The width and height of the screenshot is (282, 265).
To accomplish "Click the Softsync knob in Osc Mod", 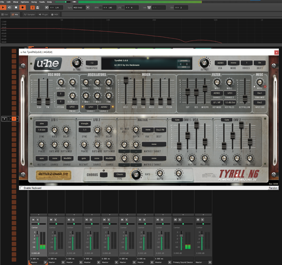I will pyautogui.click(x=61, y=82).
